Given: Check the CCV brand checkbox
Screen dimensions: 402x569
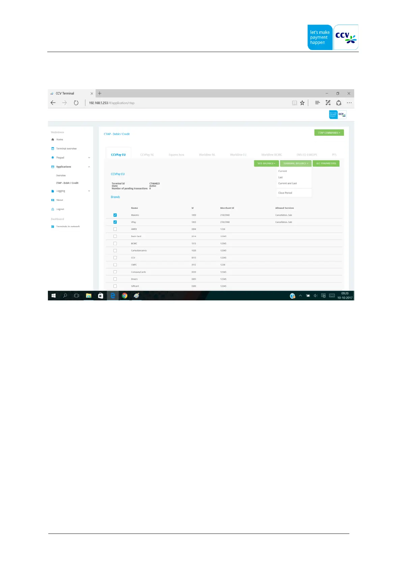Looking at the screenshot, I should [115, 258].
